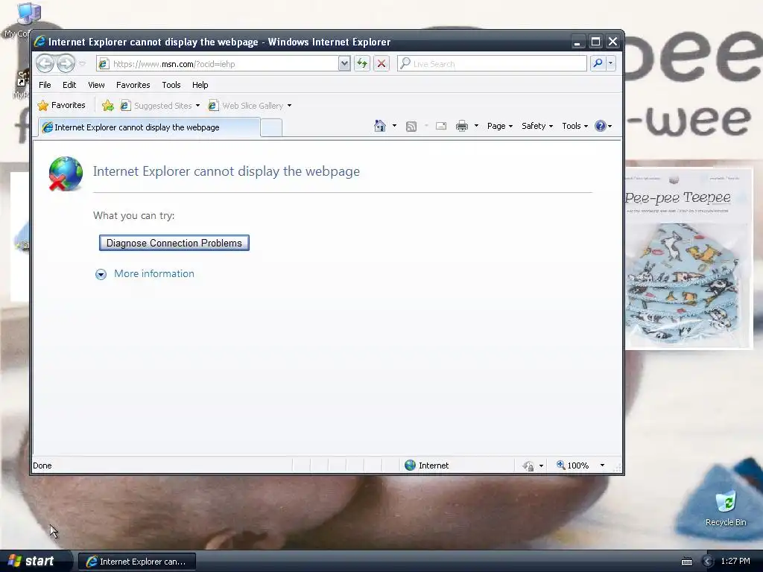The image size is (763, 572).
Task: Open the Safety command bar menu
Action: (x=537, y=126)
